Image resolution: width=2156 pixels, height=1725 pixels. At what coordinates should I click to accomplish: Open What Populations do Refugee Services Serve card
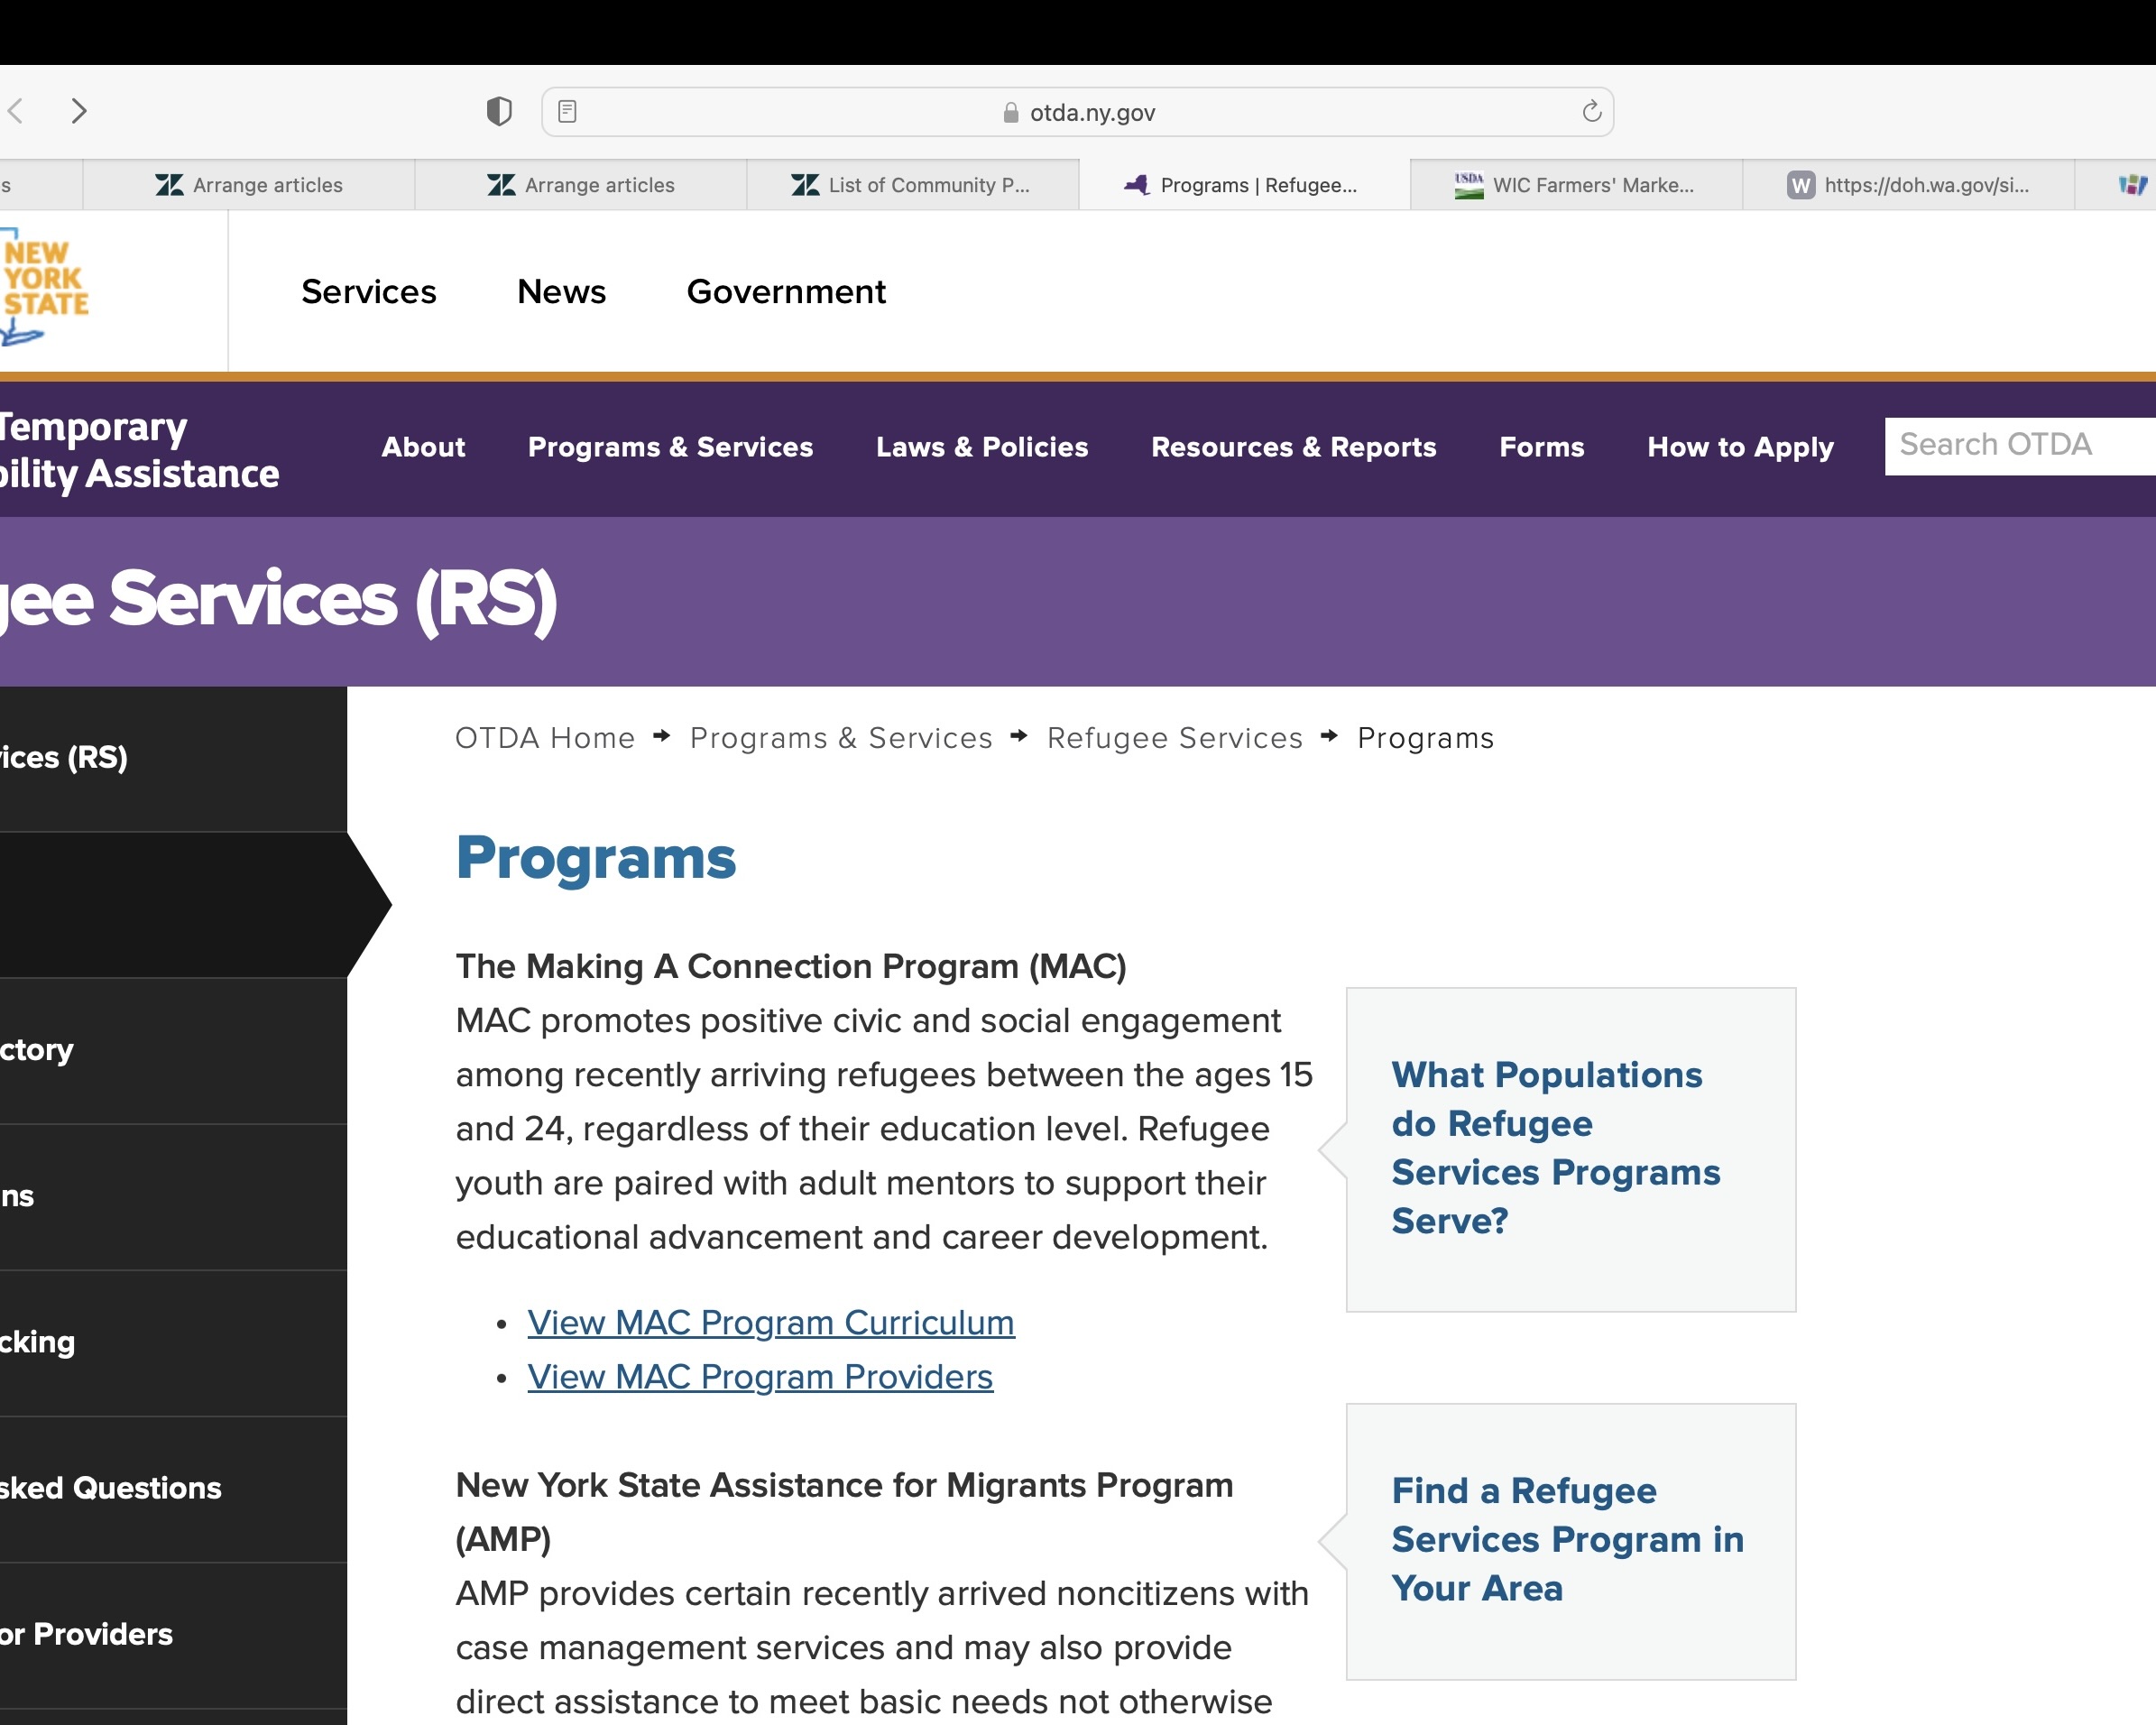click(x=1555, y=1148)
